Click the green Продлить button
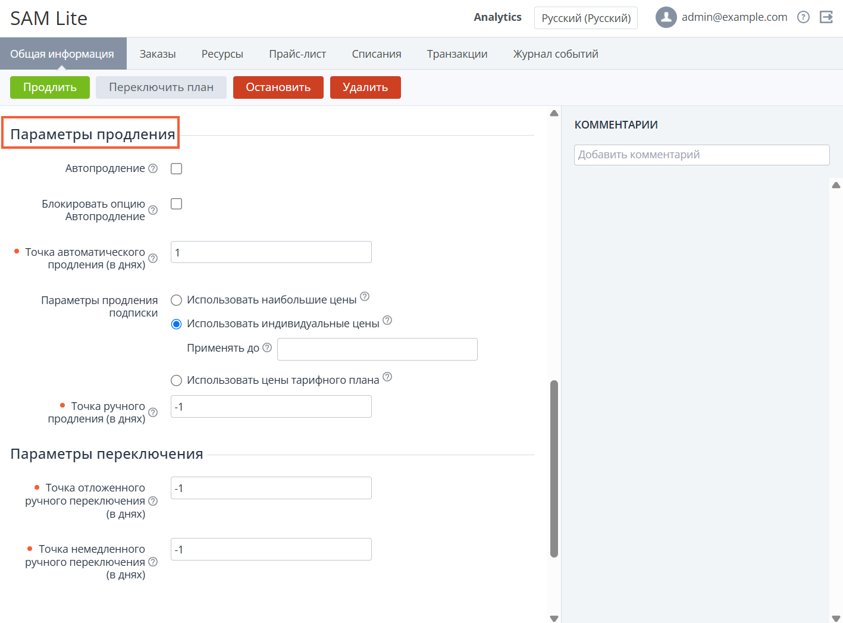This screenshot has width=843, height=623. (x=50, y=87)
